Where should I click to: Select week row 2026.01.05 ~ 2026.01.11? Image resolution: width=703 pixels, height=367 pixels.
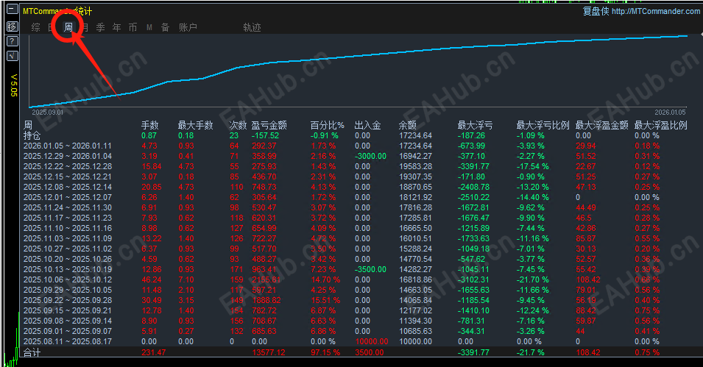68,146
